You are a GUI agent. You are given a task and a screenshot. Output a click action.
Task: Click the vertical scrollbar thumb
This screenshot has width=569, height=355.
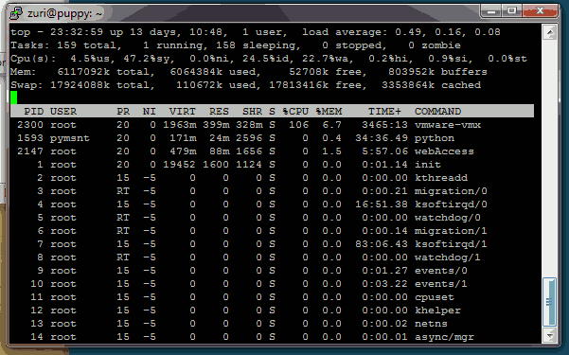[x=549, y=302]
